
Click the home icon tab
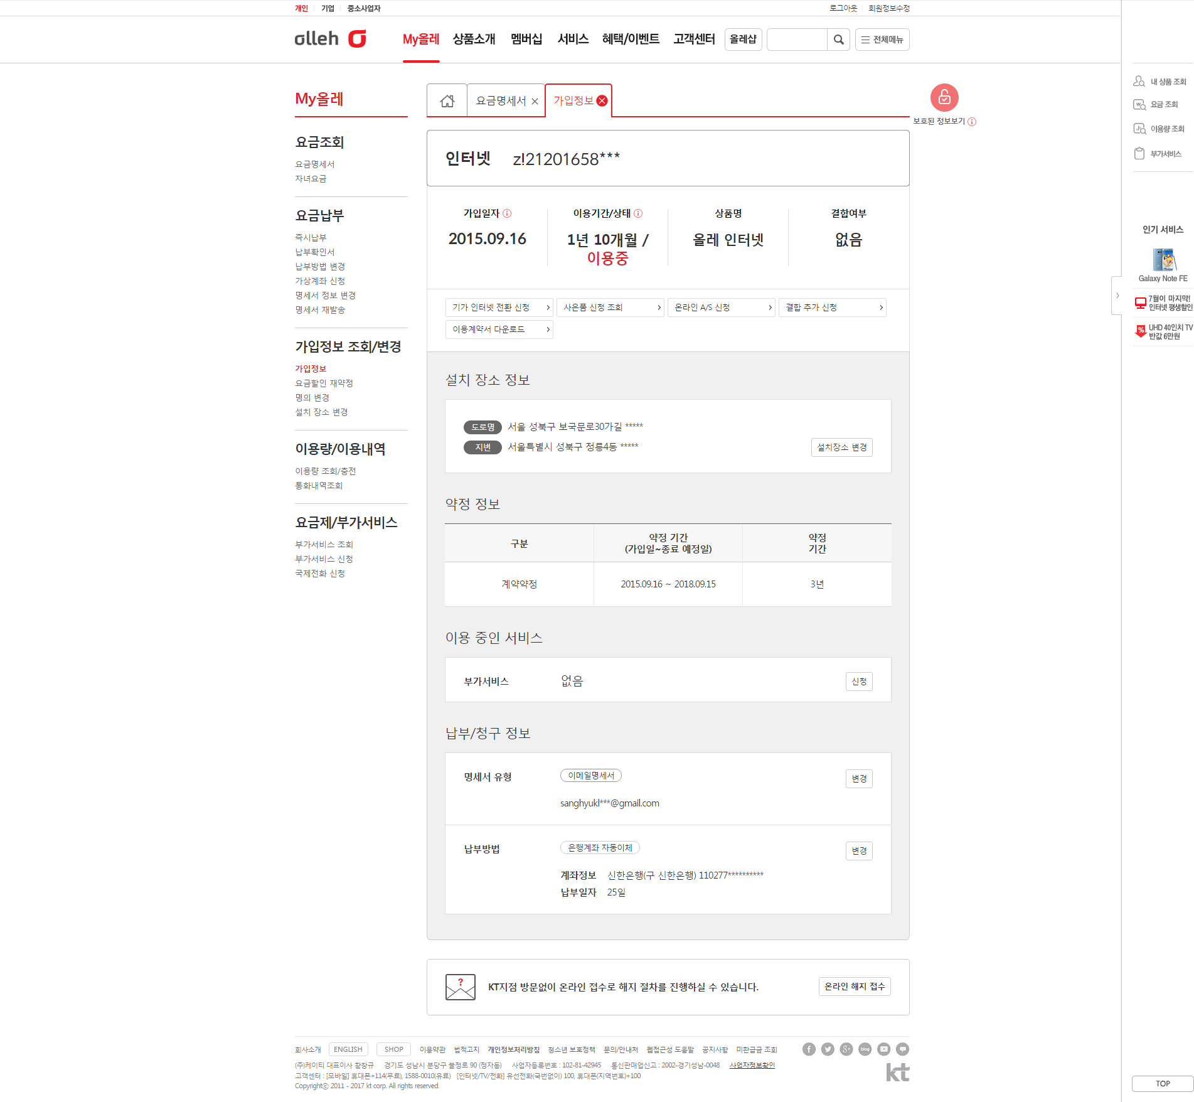tap(447, 101)
